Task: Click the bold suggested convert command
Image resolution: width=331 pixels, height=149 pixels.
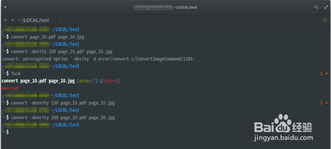Action: pyautogui.click(x=38, y=81)
